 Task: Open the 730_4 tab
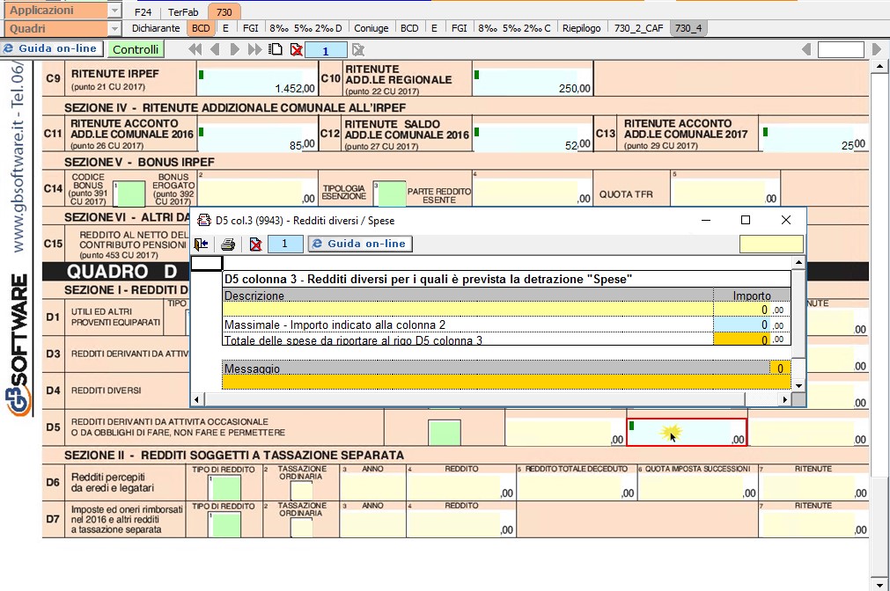(x=688, y=28)
